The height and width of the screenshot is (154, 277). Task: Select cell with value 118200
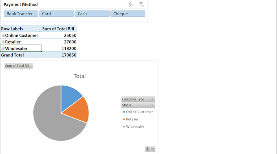click(x=59, y=48)
